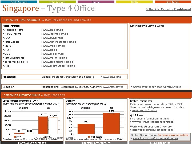Select the Singapore density bar 630
Image resolution: width=192 pixels, height=144 pixels.
pyautogui.click(x=86, y=129)
